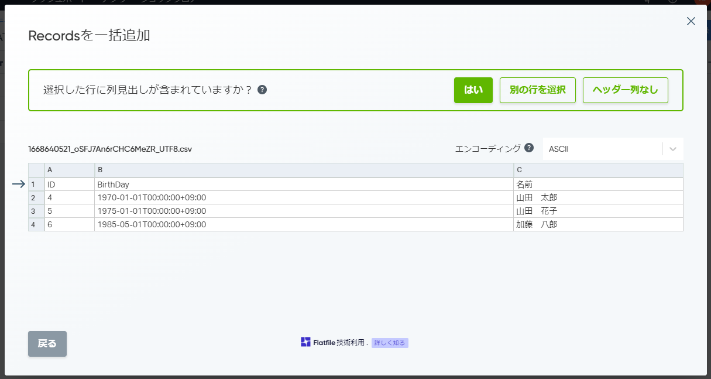Expand the encoding dropdown chevron
This screenshot has width=711, height=379.
(x=673, y=149)
